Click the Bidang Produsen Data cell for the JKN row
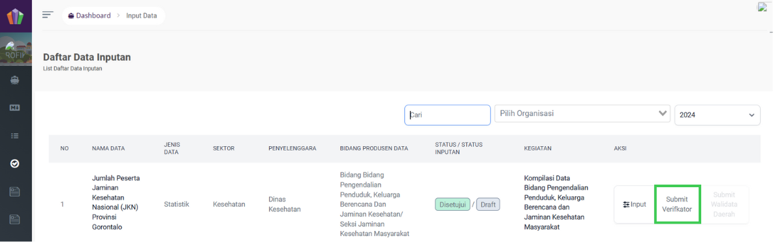This screenshot has height=242, width=775. 375,204
